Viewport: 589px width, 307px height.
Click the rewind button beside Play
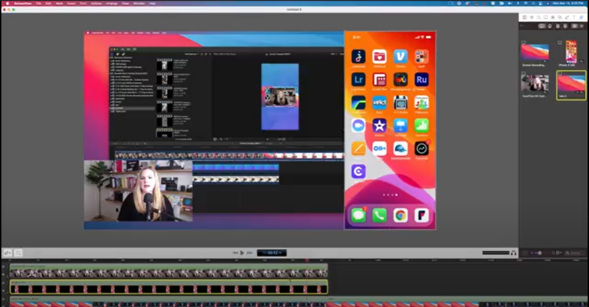(235, 253)
